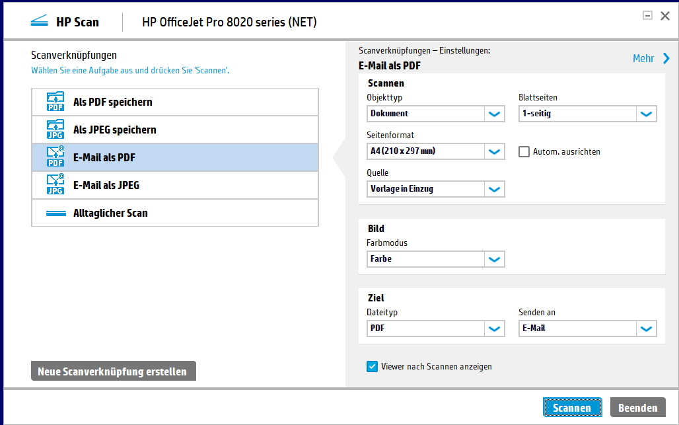Uncheck Viewer nach Scannen anzeigen
The image size is (679, 425).
(x=373, y=367)
